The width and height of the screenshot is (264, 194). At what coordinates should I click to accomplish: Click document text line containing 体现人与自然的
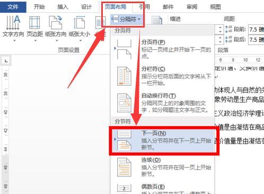pyautogui.click(x=239, y=90)
